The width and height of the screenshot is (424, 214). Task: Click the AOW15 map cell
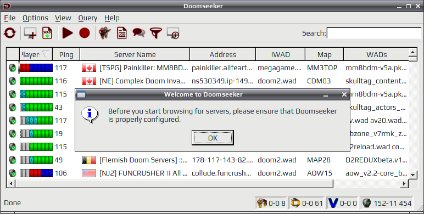[x=319, y=173]
